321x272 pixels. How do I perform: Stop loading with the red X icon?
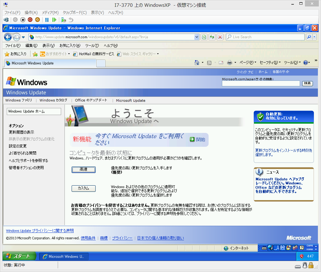(x=220, y=37)
